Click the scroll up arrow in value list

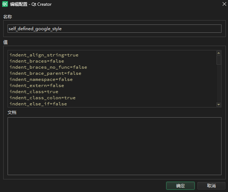click(x=219, y=53)
